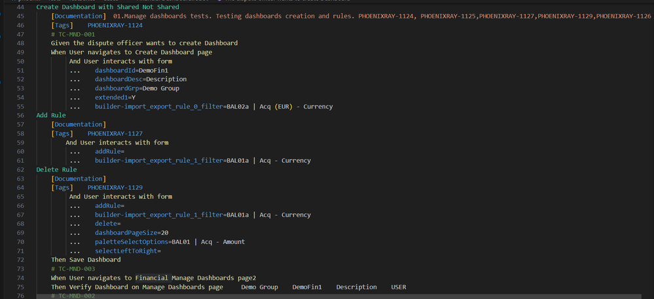
Task: Click line number 56 in gutter
Action: [20, 116]
